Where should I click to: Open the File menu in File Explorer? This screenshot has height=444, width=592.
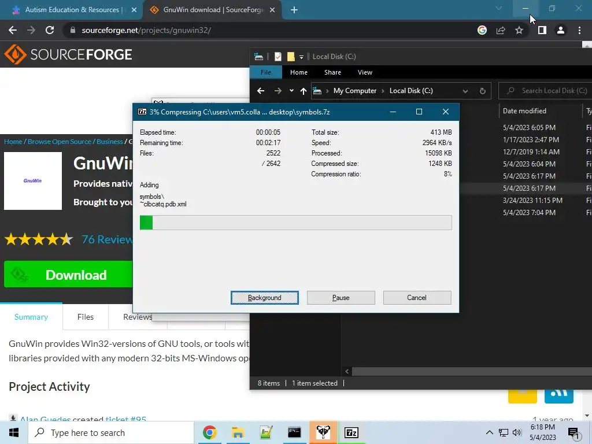coord(266,72)
